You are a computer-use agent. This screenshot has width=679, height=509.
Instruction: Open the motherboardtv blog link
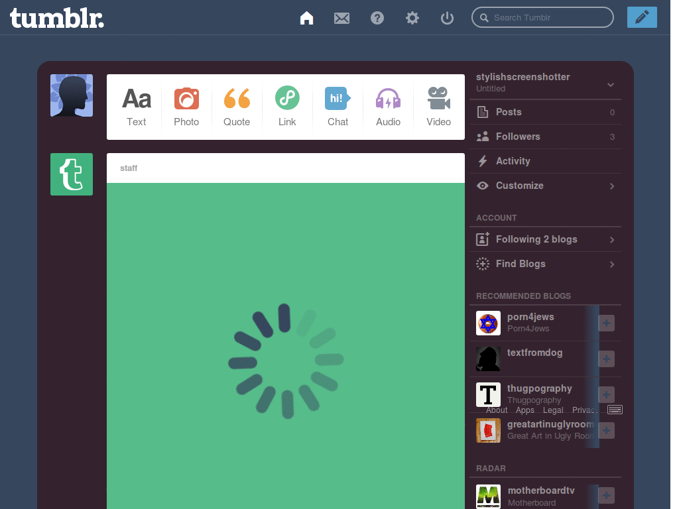point(541,490)
